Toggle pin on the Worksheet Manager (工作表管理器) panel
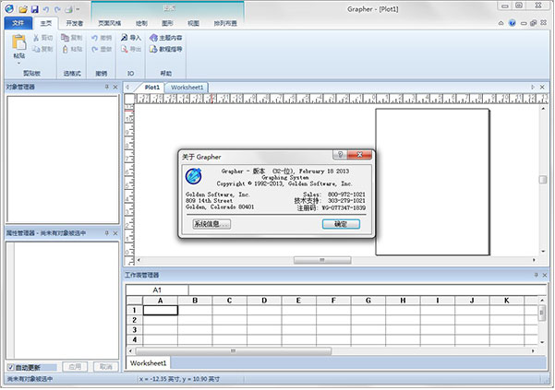Screen dimensions: 555x390 pyautogui.click(x=536, y=275)
